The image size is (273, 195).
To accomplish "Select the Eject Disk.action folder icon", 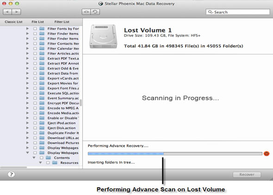I will click(x=42, y=128).
